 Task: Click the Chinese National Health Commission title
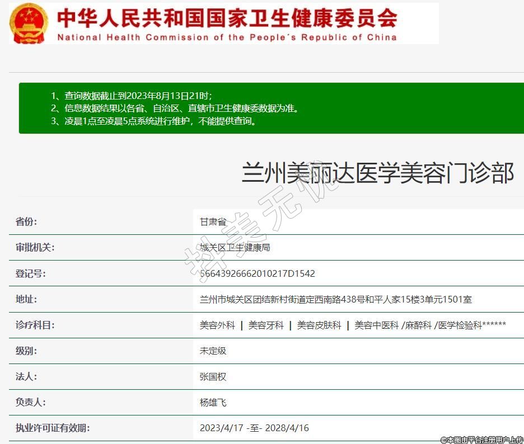point(227,18)
